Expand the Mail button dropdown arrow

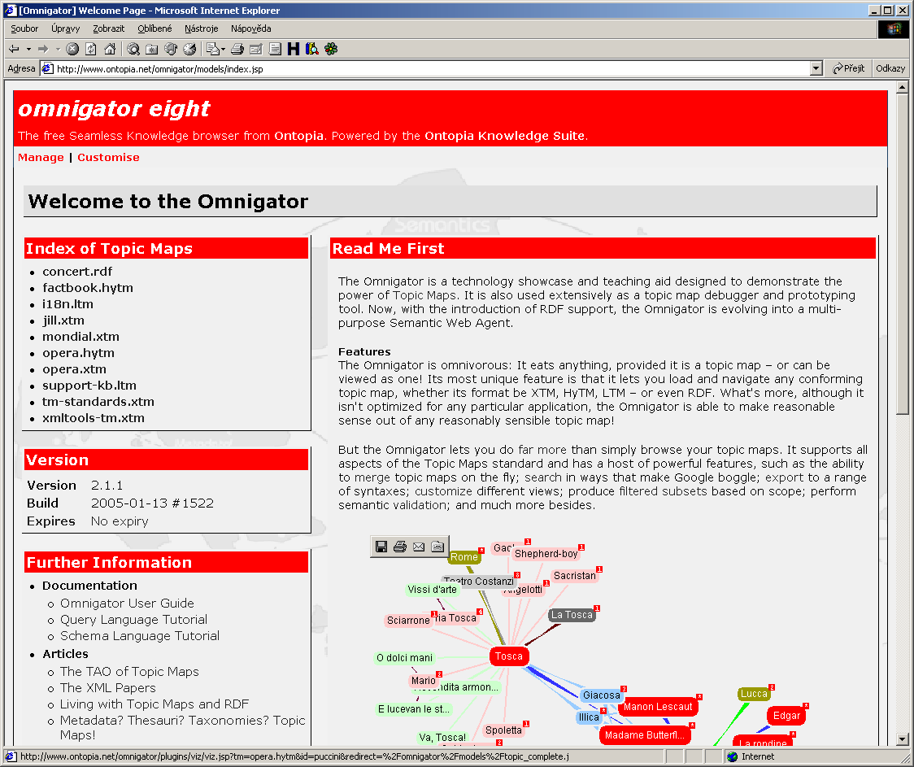point(224,49)
